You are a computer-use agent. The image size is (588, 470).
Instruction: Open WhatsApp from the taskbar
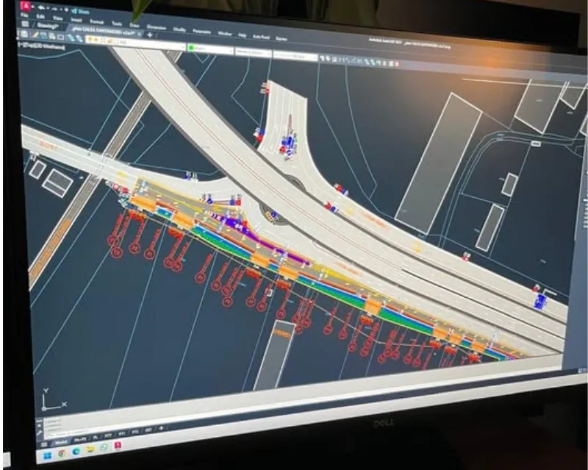tap(104, 447)
